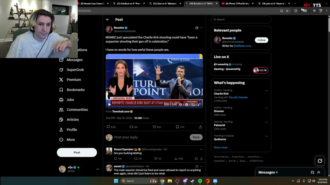Viewport: 330px width, 185px height.
Task: Share Bonchie's post
Action: [200, 127]
